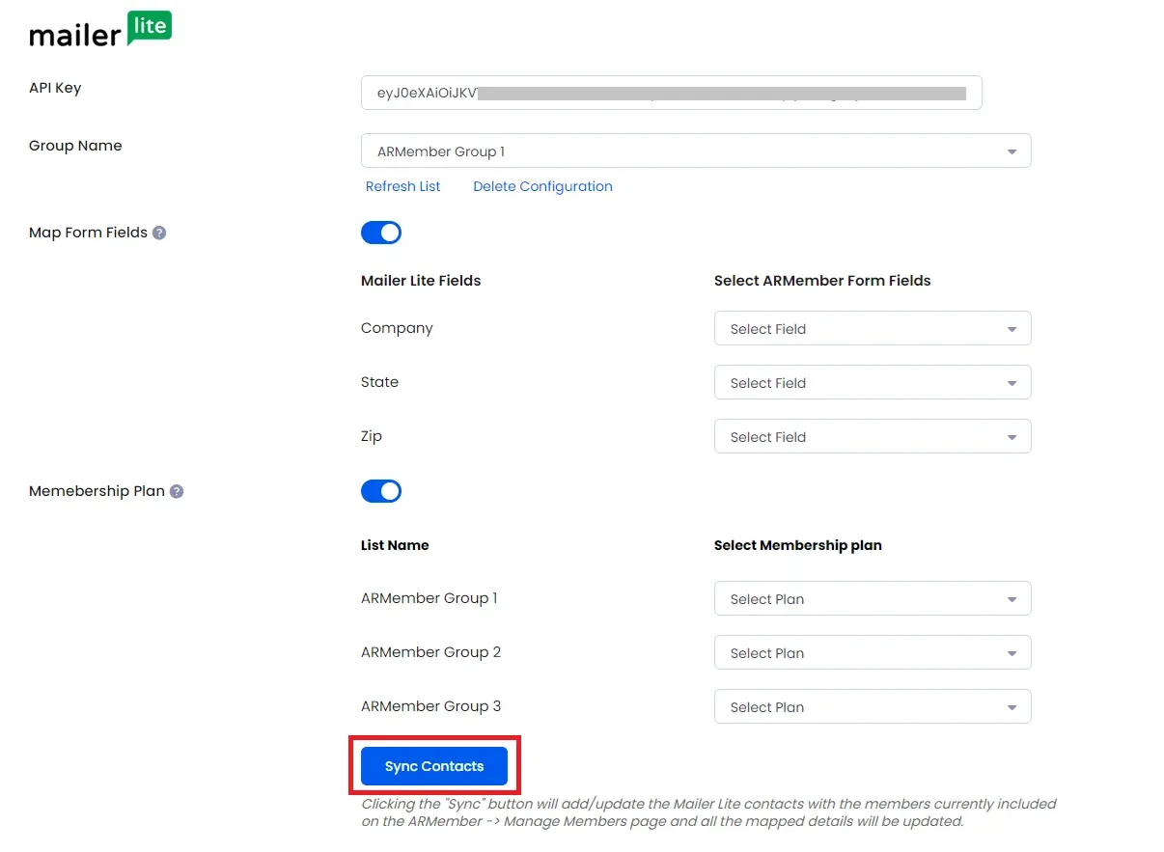Screen dimensions: 1164x852
Task: Open the Memebership Plan help tooltip icon
Action: click(177, 491)
